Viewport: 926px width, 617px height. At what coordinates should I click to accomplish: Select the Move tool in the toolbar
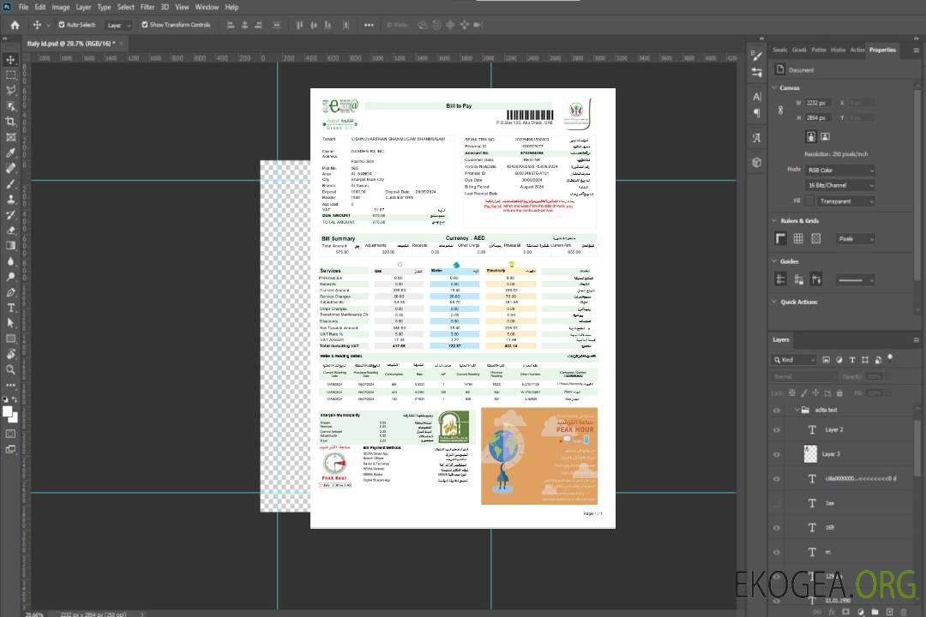(11, 59)
